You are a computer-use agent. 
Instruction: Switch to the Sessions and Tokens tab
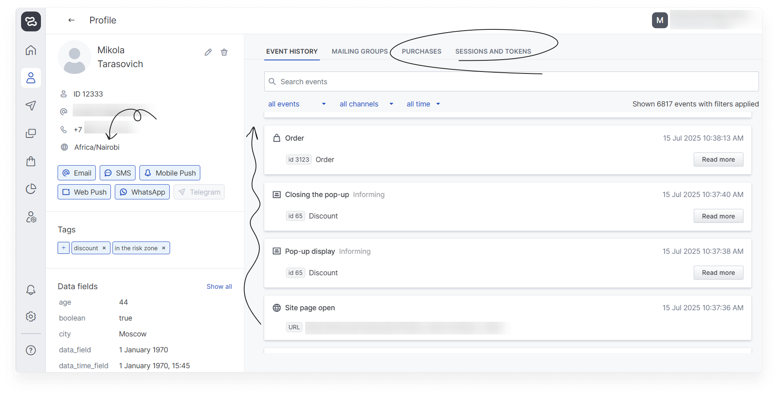coord(493,52)
